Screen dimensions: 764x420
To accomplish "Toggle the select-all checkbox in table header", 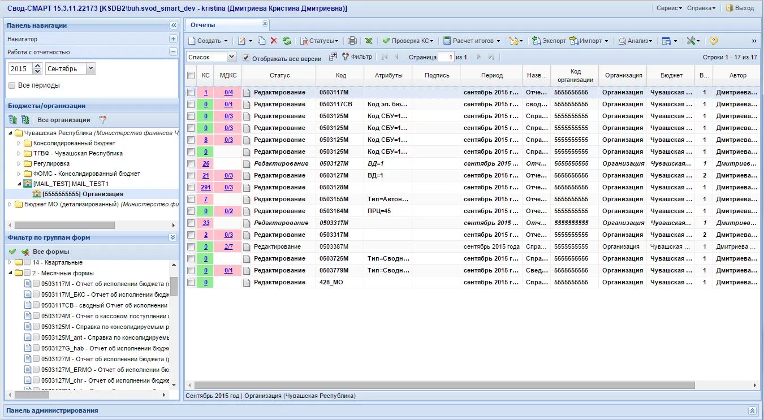I will (x=191, y=75).
